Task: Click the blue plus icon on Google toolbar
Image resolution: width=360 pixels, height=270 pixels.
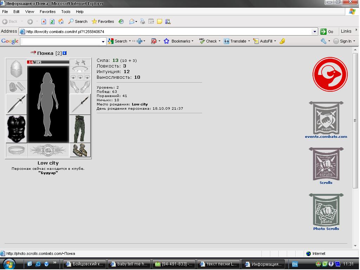Action: tap(139, 41)
